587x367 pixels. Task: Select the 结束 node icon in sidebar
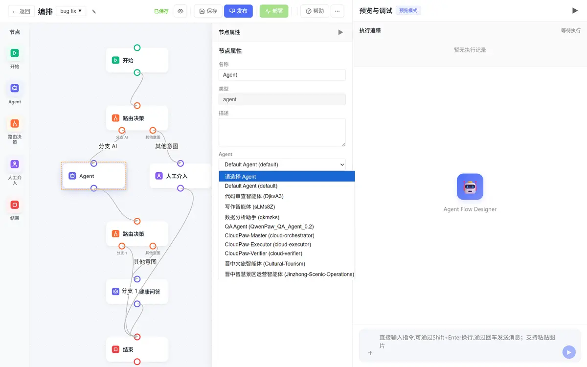[15, 205]
